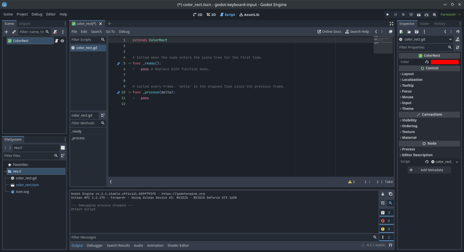Pick a new value for the red Color swatch

445,62
